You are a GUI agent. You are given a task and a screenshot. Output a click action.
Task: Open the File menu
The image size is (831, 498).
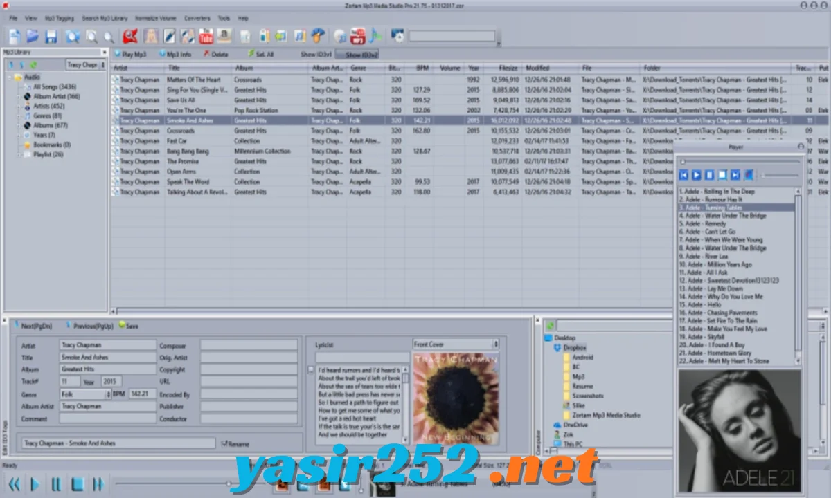[x=12, y=18]
